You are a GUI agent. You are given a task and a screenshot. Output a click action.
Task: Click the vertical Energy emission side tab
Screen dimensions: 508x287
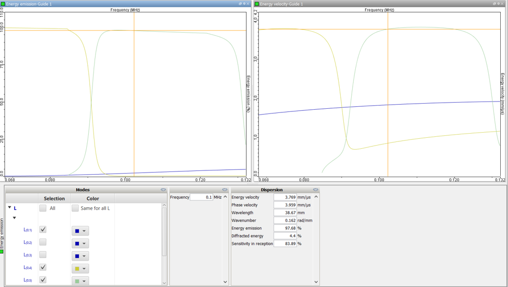[2, 236]
